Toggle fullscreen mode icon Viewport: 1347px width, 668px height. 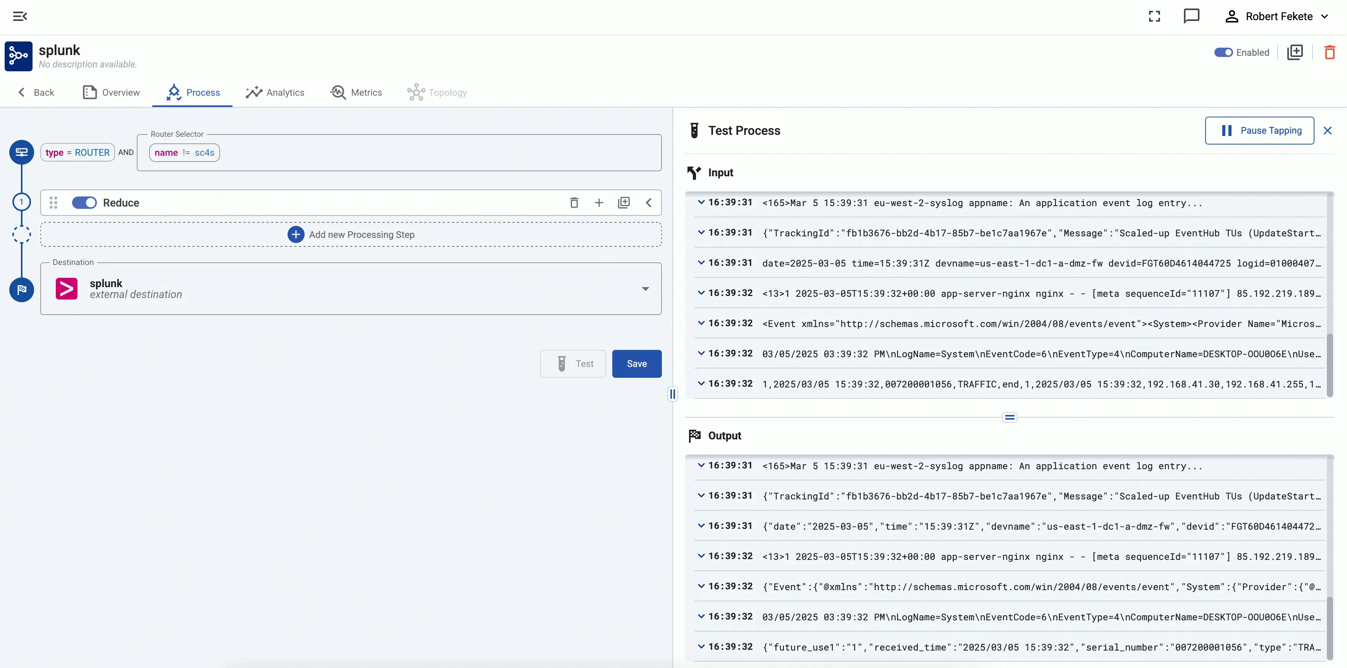tap(1154, 17)
